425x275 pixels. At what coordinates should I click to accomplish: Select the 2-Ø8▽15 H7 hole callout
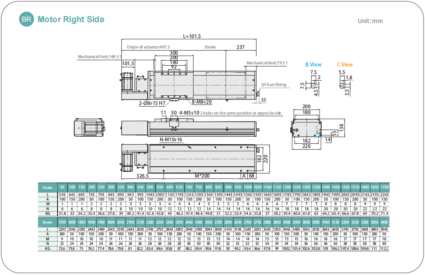153,102
